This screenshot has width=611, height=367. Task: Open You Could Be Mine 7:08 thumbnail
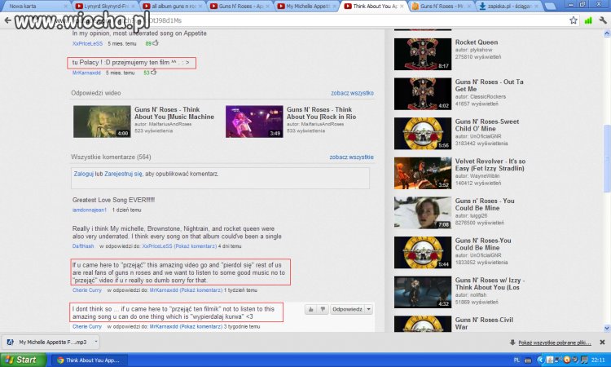tap(423, 213)
